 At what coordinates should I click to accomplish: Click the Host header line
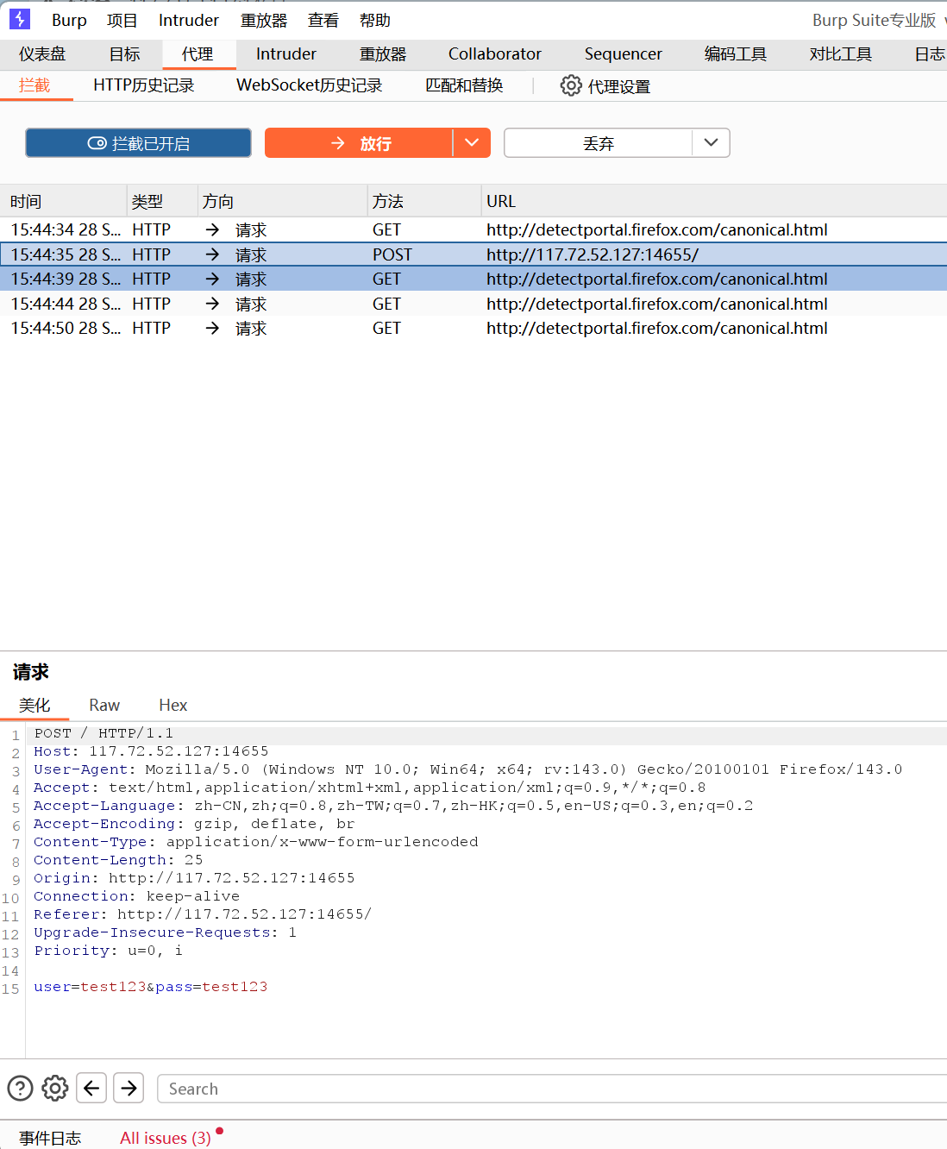(151, 751)
